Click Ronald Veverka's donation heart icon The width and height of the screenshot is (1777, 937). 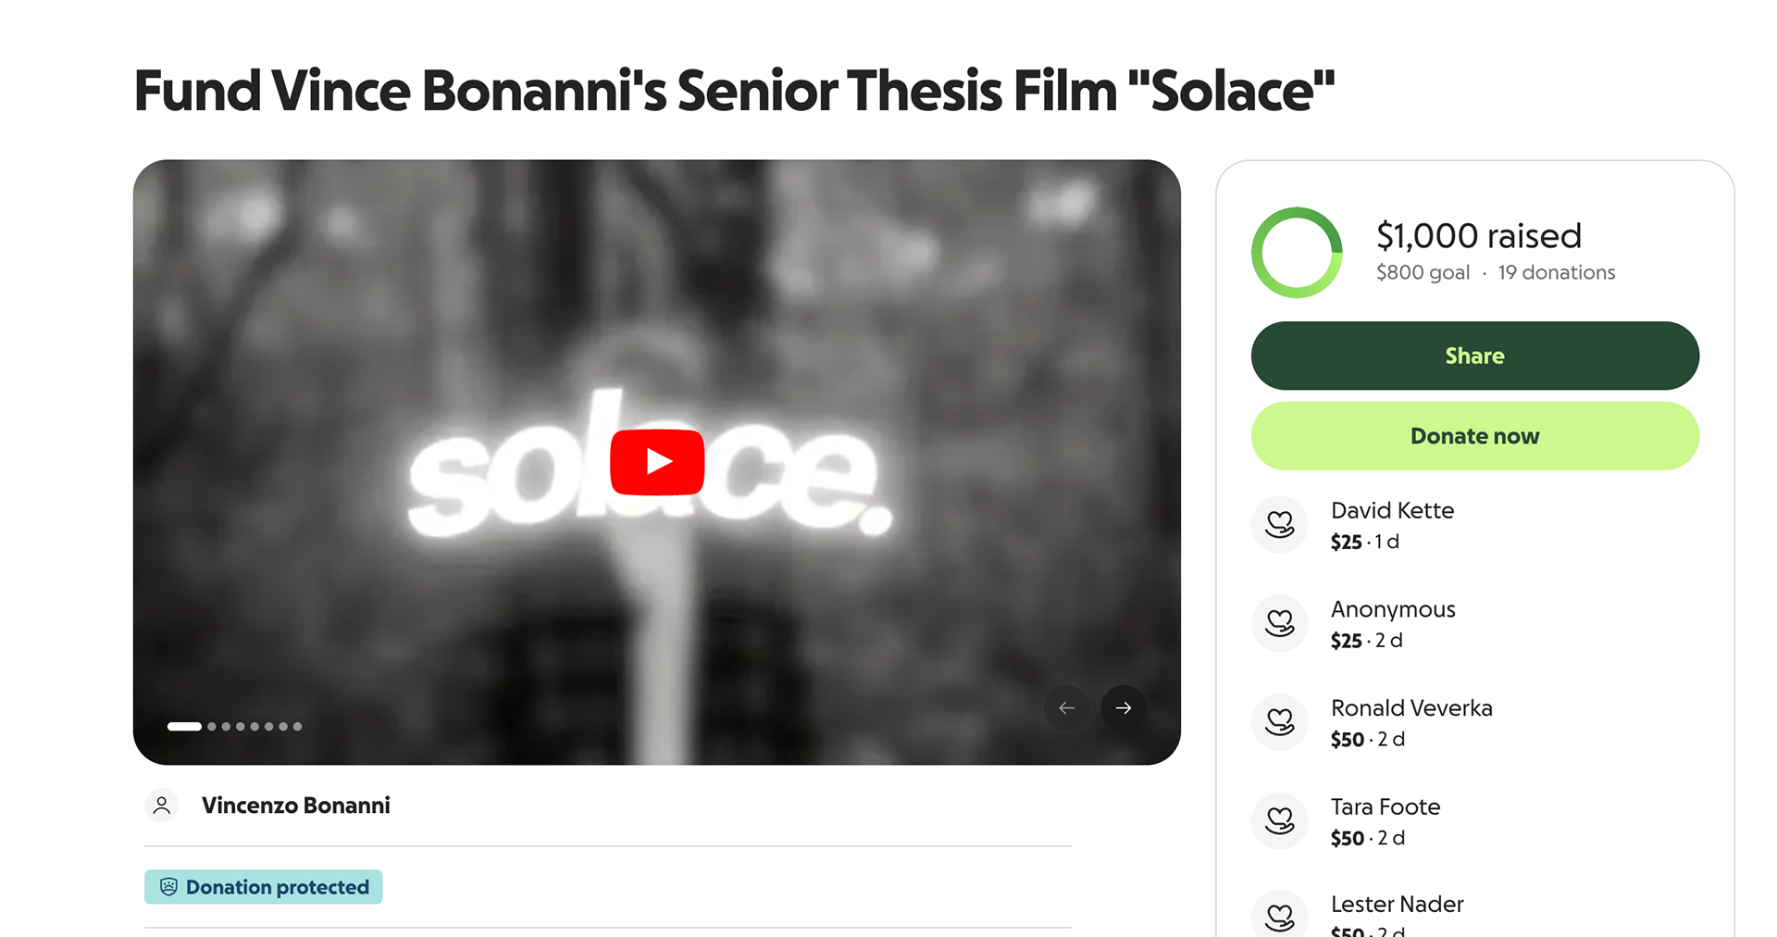1280,722
